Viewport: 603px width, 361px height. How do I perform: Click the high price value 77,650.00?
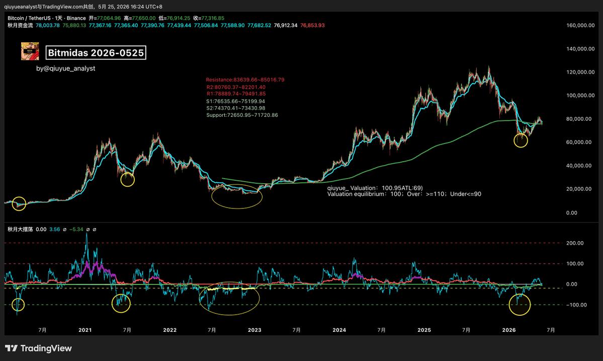(144, 18)
